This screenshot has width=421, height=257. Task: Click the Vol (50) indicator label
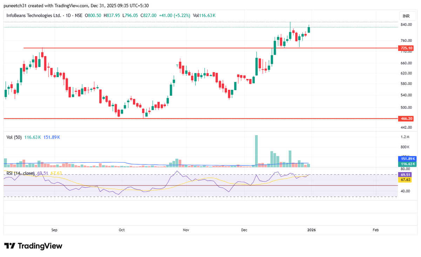[14, 137]
